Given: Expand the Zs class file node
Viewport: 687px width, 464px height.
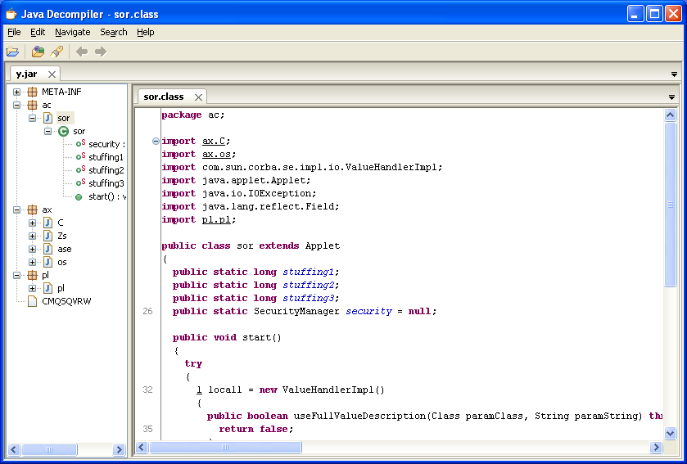Looking at the screenshot, I should pos(33,236).
